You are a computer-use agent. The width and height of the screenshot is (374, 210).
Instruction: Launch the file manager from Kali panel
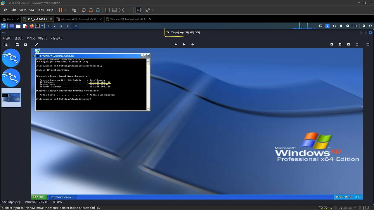pos(18,26)
